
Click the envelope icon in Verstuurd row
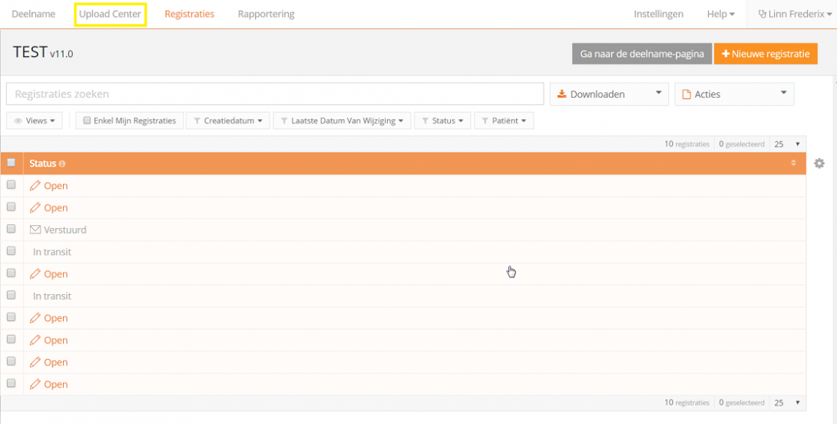point(35,230)
